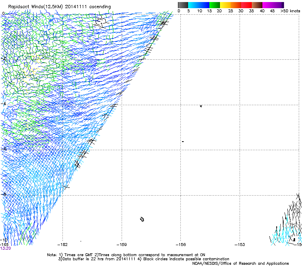Image resolution: width=302 pixels, height=266 pixels.
Task: Click the '-4' latitude axis label
Action: coord(3,104)
